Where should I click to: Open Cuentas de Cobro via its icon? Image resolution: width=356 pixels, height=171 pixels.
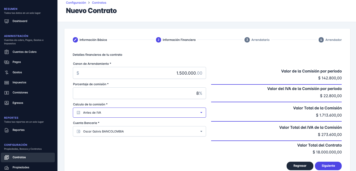(x=7, y=52)
